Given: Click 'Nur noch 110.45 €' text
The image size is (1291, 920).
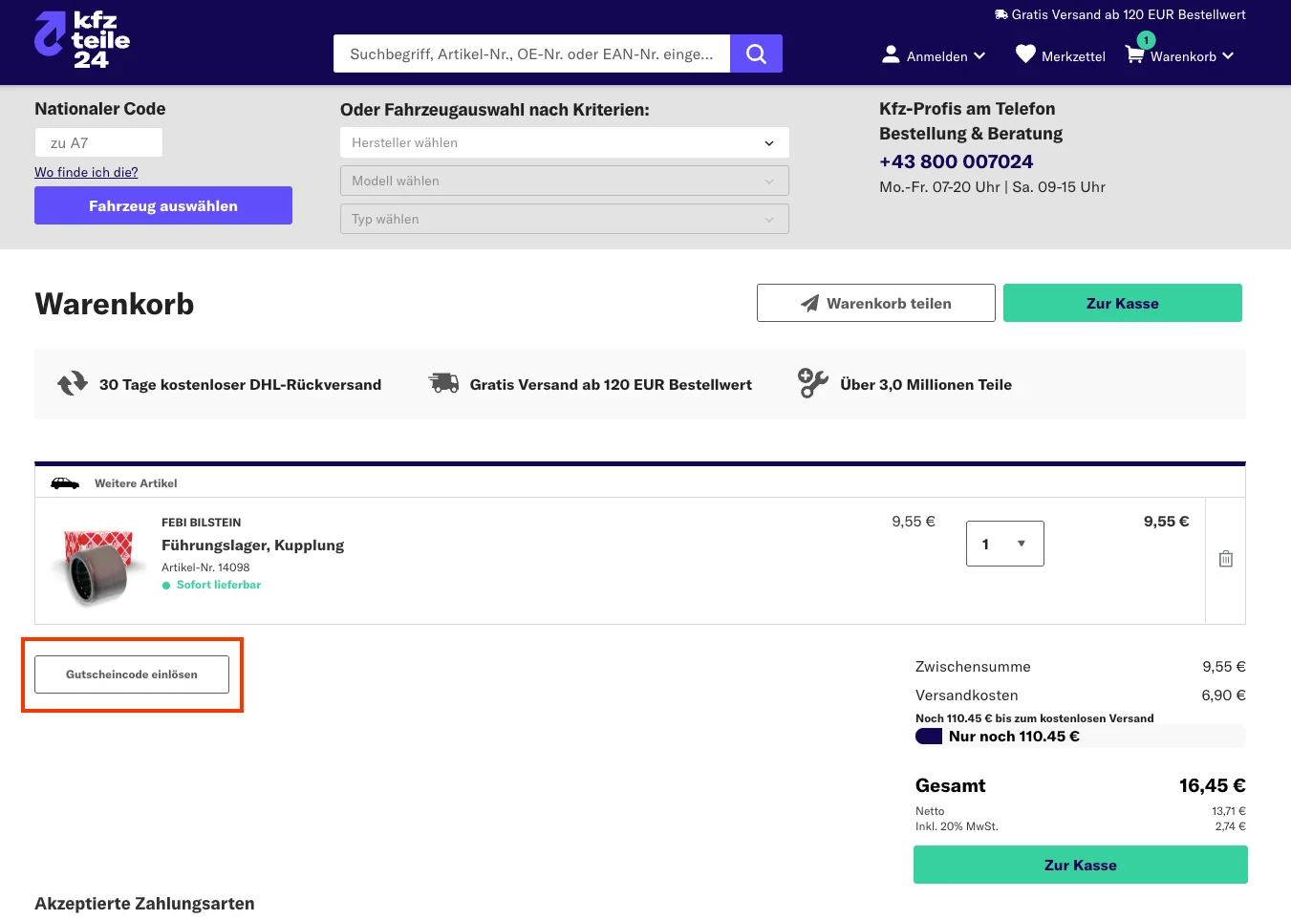Looking at the screenshot, I should pos(1014,737).
